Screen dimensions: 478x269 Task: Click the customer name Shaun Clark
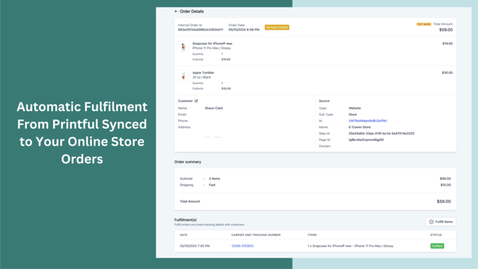(214, 108)
